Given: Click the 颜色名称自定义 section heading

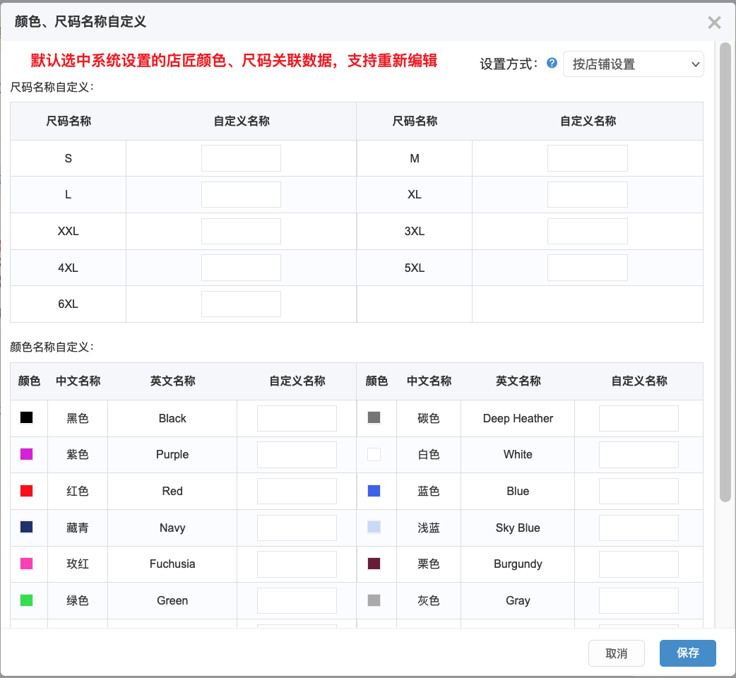Looking at the screenshot, I should tap(52, 347).
